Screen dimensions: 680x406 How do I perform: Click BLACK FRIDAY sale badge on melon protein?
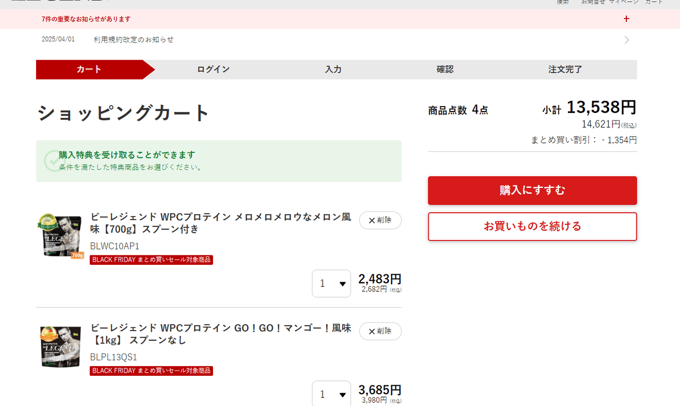151,260
